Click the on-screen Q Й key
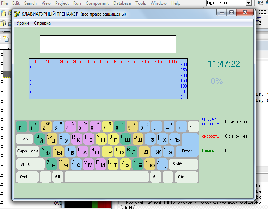The height and width of the screenshot is (209, 268). point(40,139)
